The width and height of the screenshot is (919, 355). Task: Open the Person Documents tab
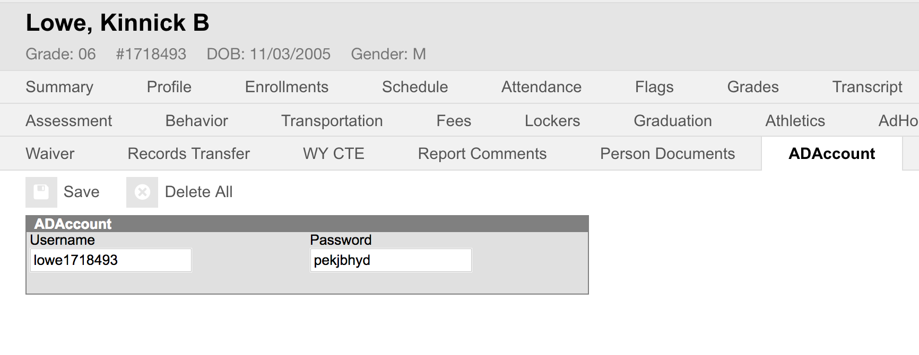667,154
